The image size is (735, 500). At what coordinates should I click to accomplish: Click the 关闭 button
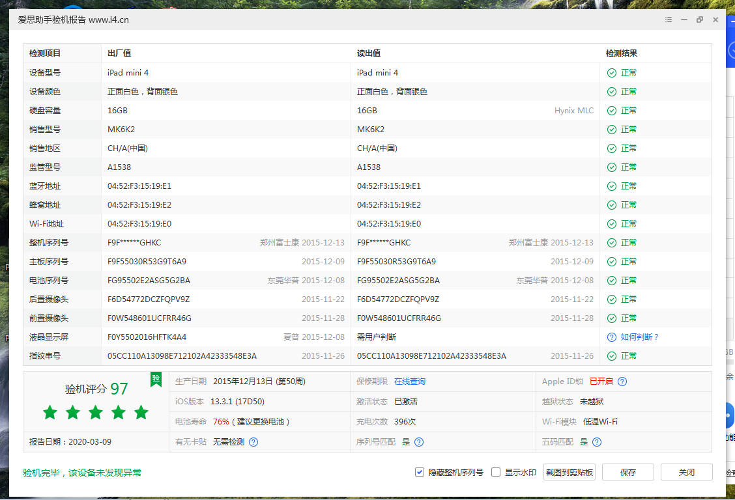pos(686,472)
